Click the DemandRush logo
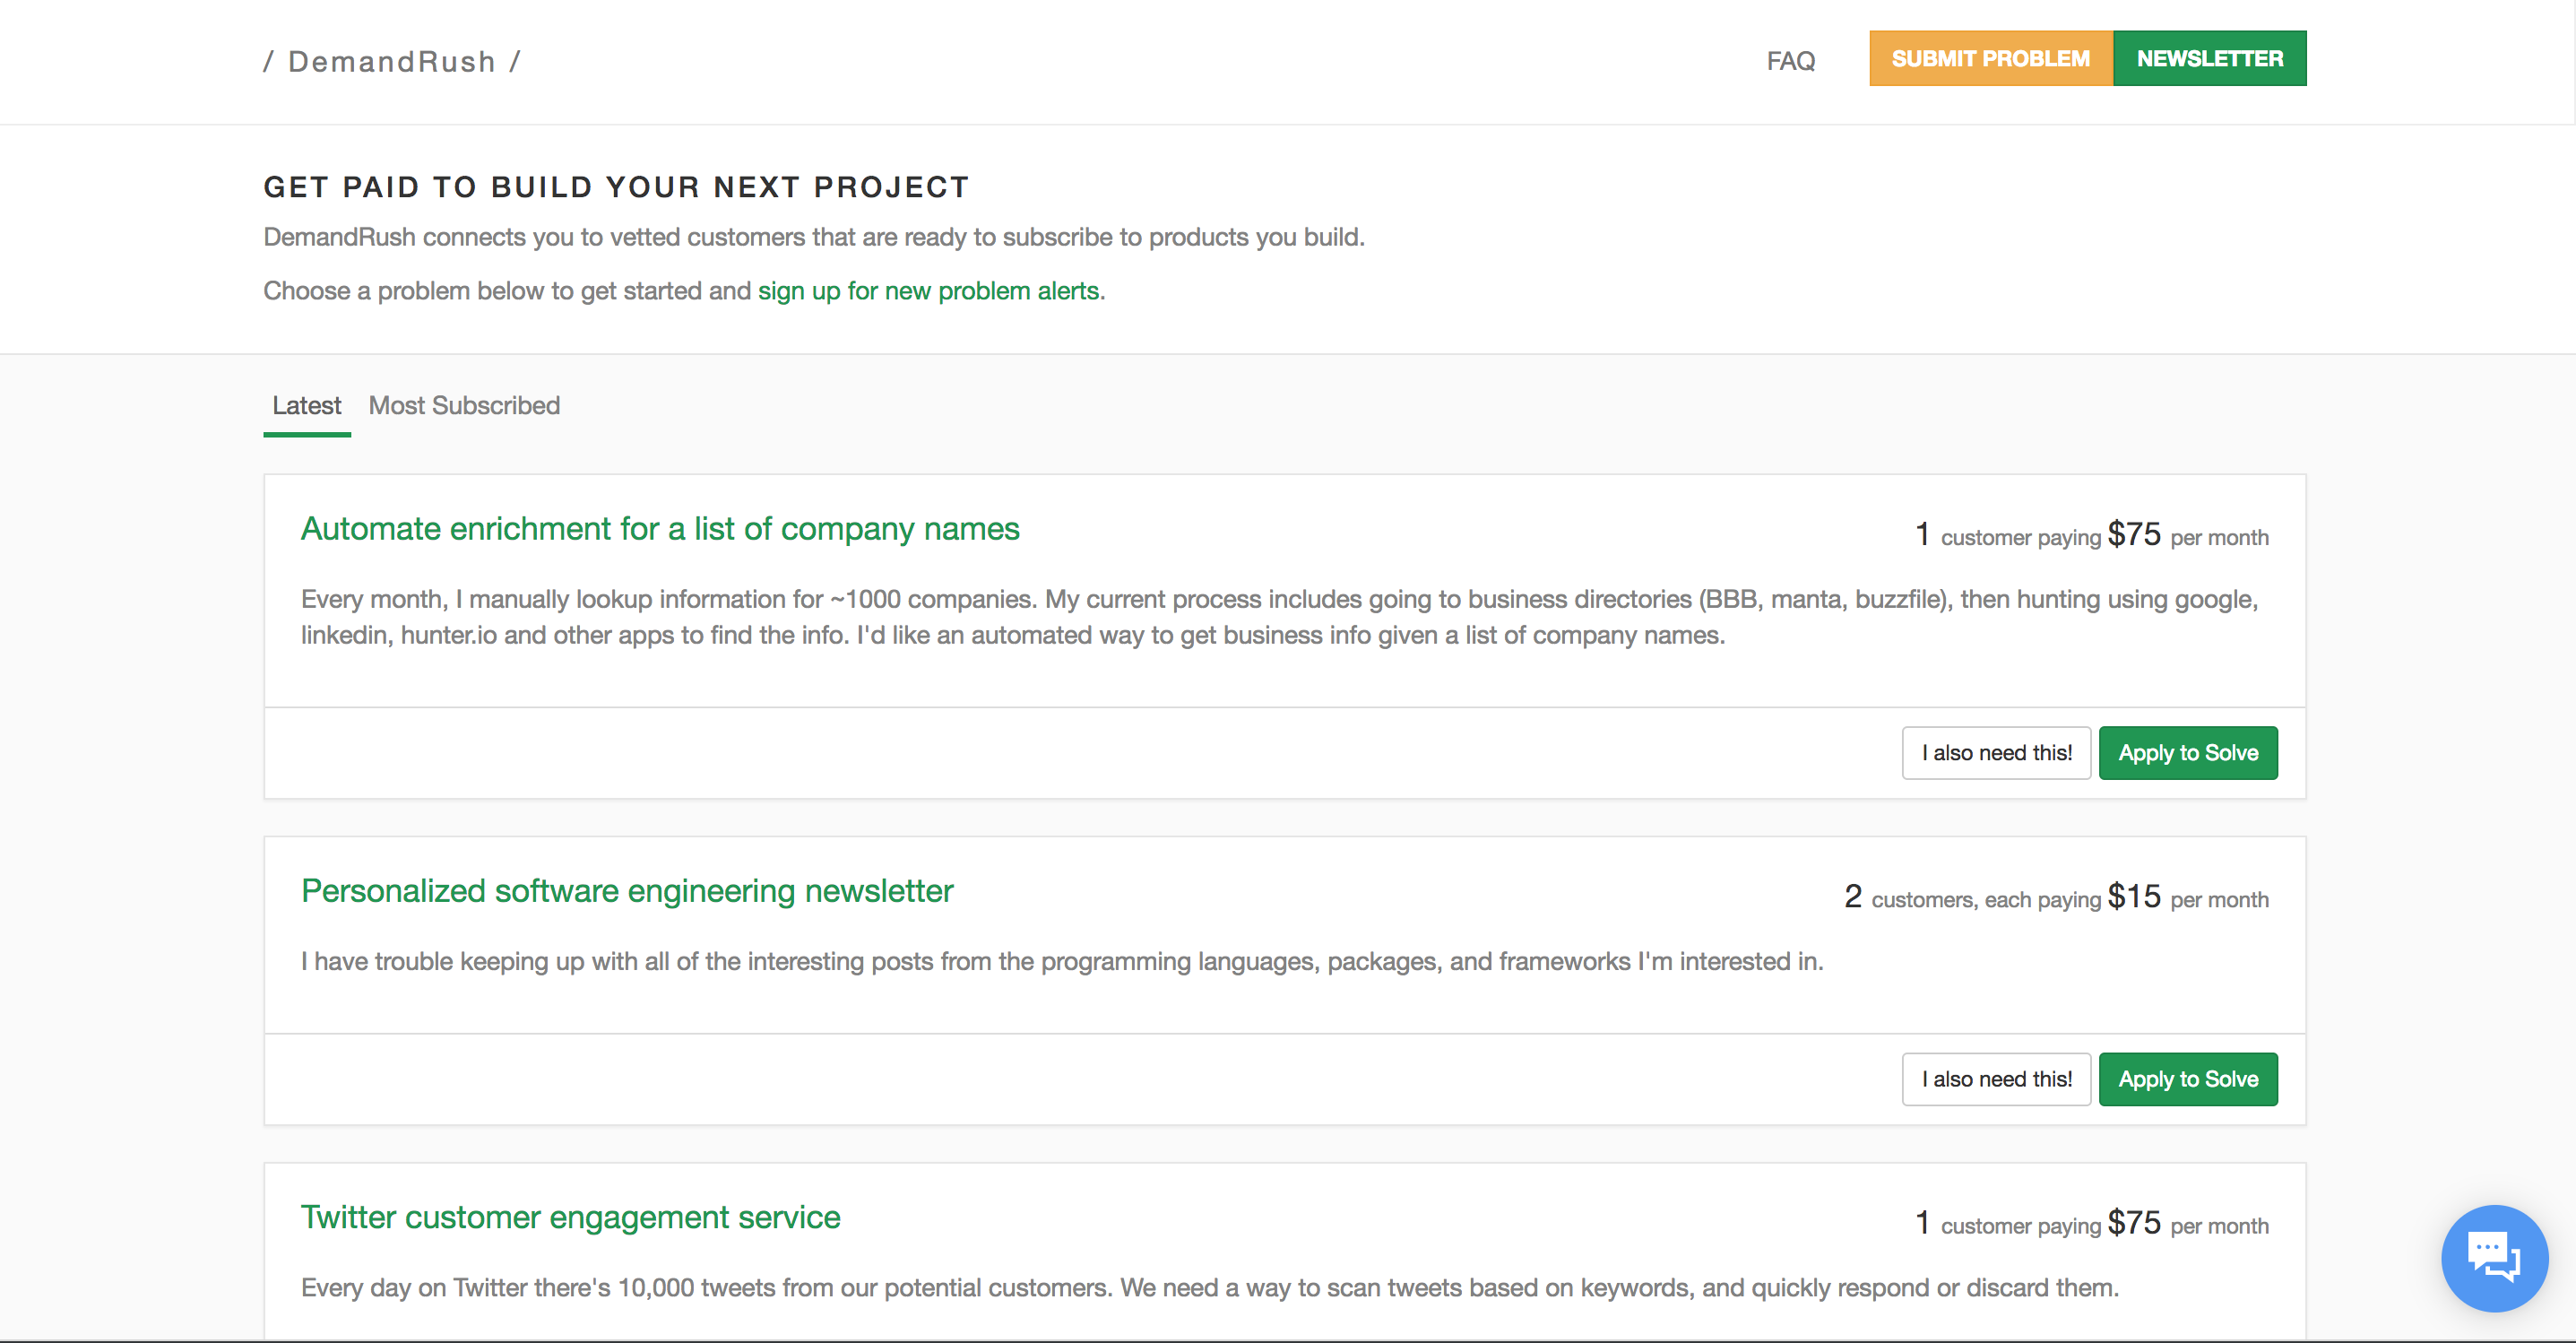The image size is (2576, 1343). tap(392, 62)
